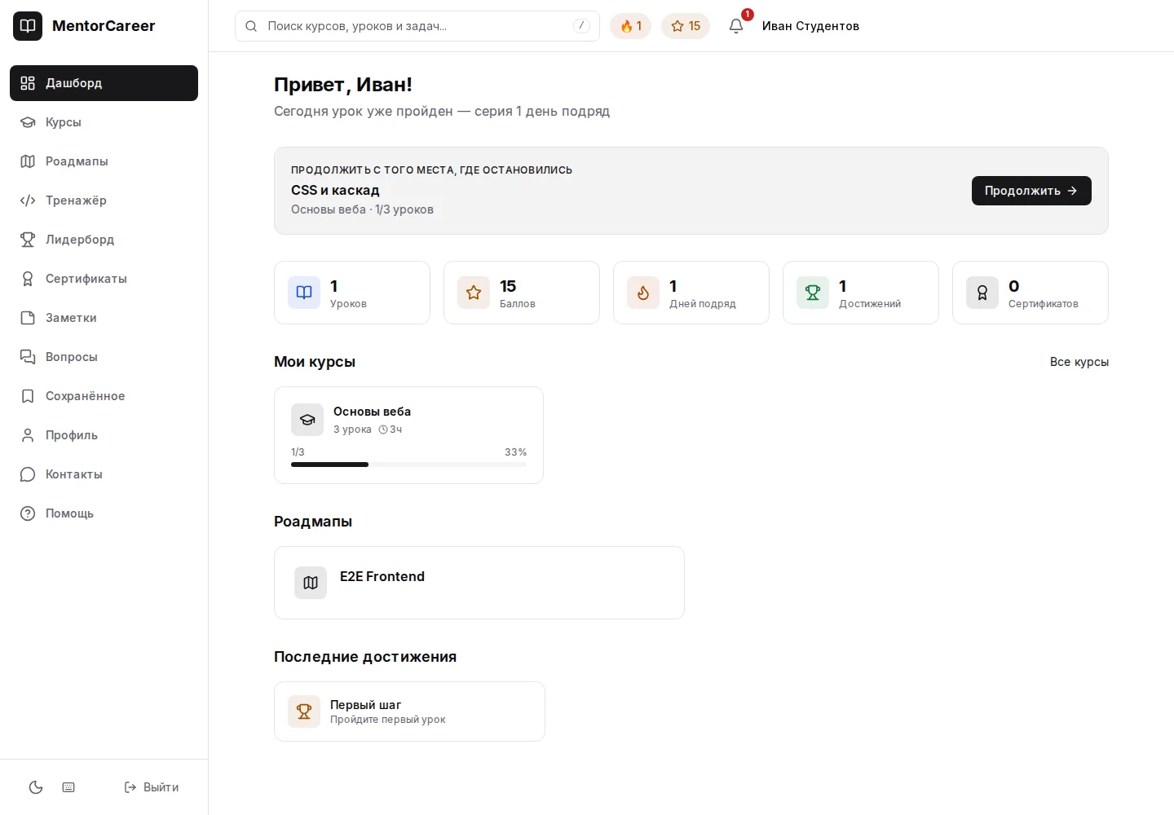
Task: Click the map icon on E2E Frontend roadmap
Action: pos(311,583)
